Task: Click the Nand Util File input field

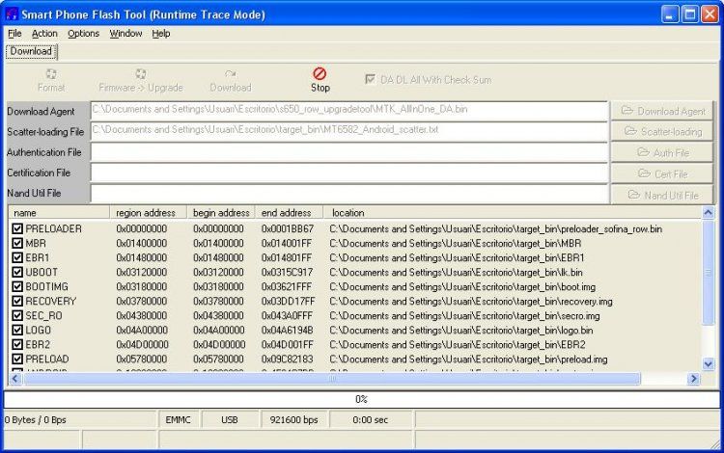Action: click(349, 194)
